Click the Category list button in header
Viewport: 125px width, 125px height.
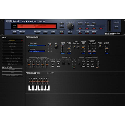click(x=22, y=33)
